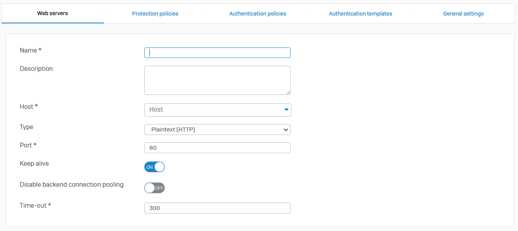
Task: Click the Description box resize handle
Action: [x=288, y=93]
